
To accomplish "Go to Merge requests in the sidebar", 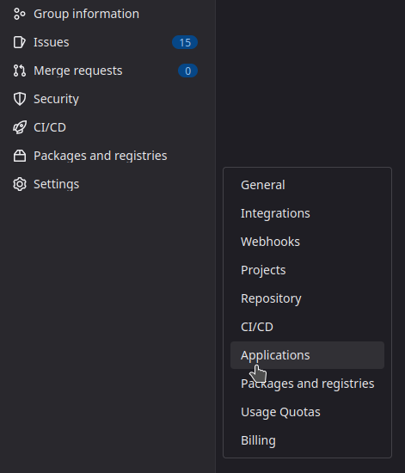I will (77, 71).
